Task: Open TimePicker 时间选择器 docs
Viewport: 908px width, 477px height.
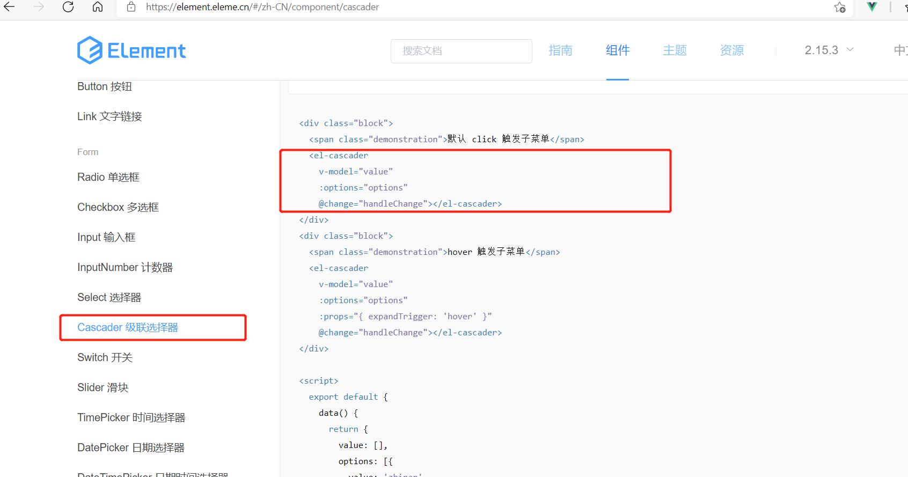Action: click(x=131, y=417)
